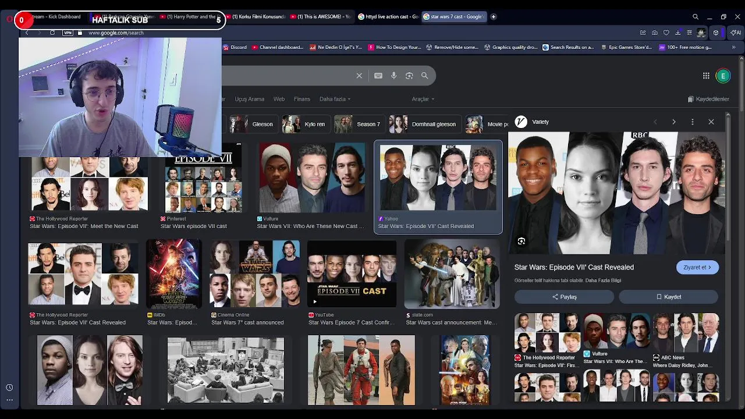Open Channel dashboard bookmark
This screenshot has height=419, width=745.
[x=278, y=47]
